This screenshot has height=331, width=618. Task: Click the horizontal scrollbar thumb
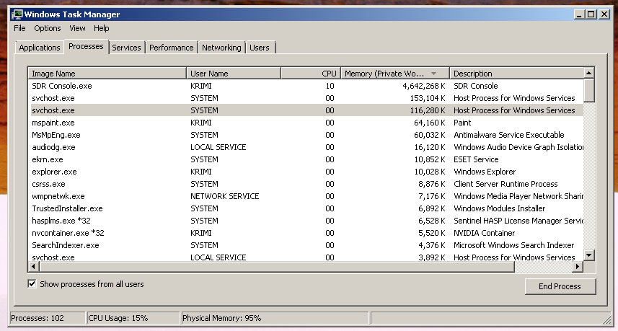coord(274,267)
